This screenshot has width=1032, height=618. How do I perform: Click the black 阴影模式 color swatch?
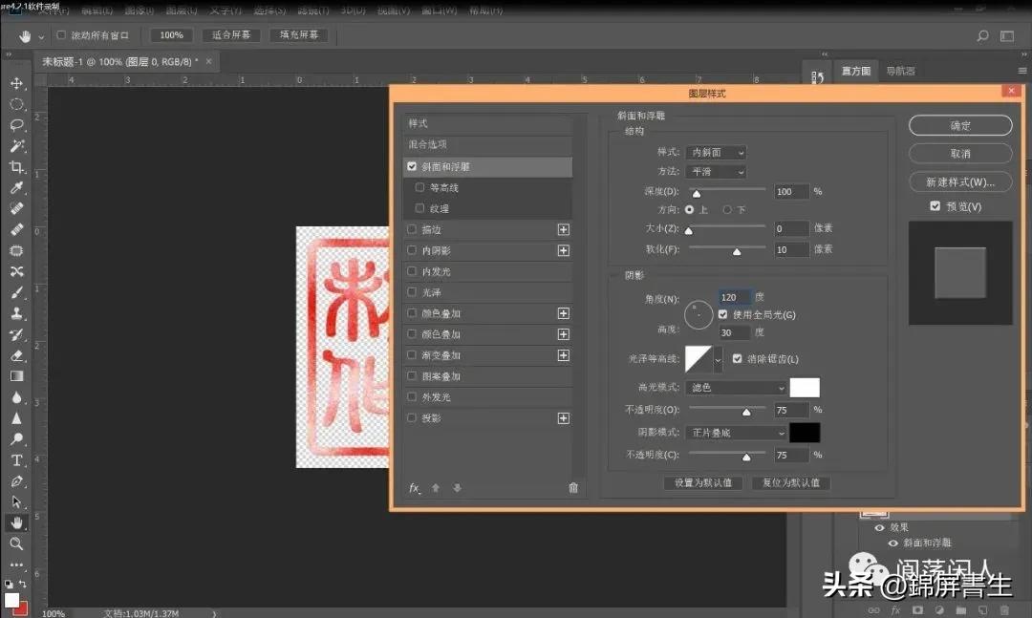click(x=806, y=432)
